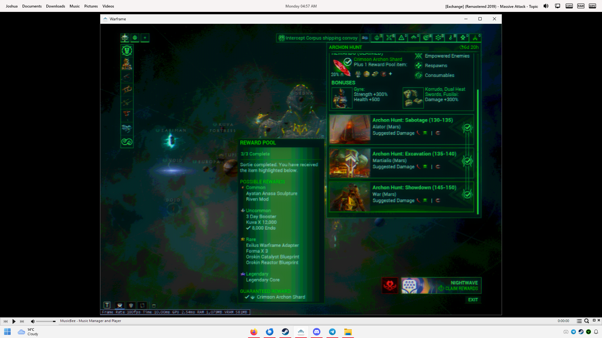The image size is (602, 338).
Task: Click the infinity loop icon in the sidebar
Action: point(127,142)
